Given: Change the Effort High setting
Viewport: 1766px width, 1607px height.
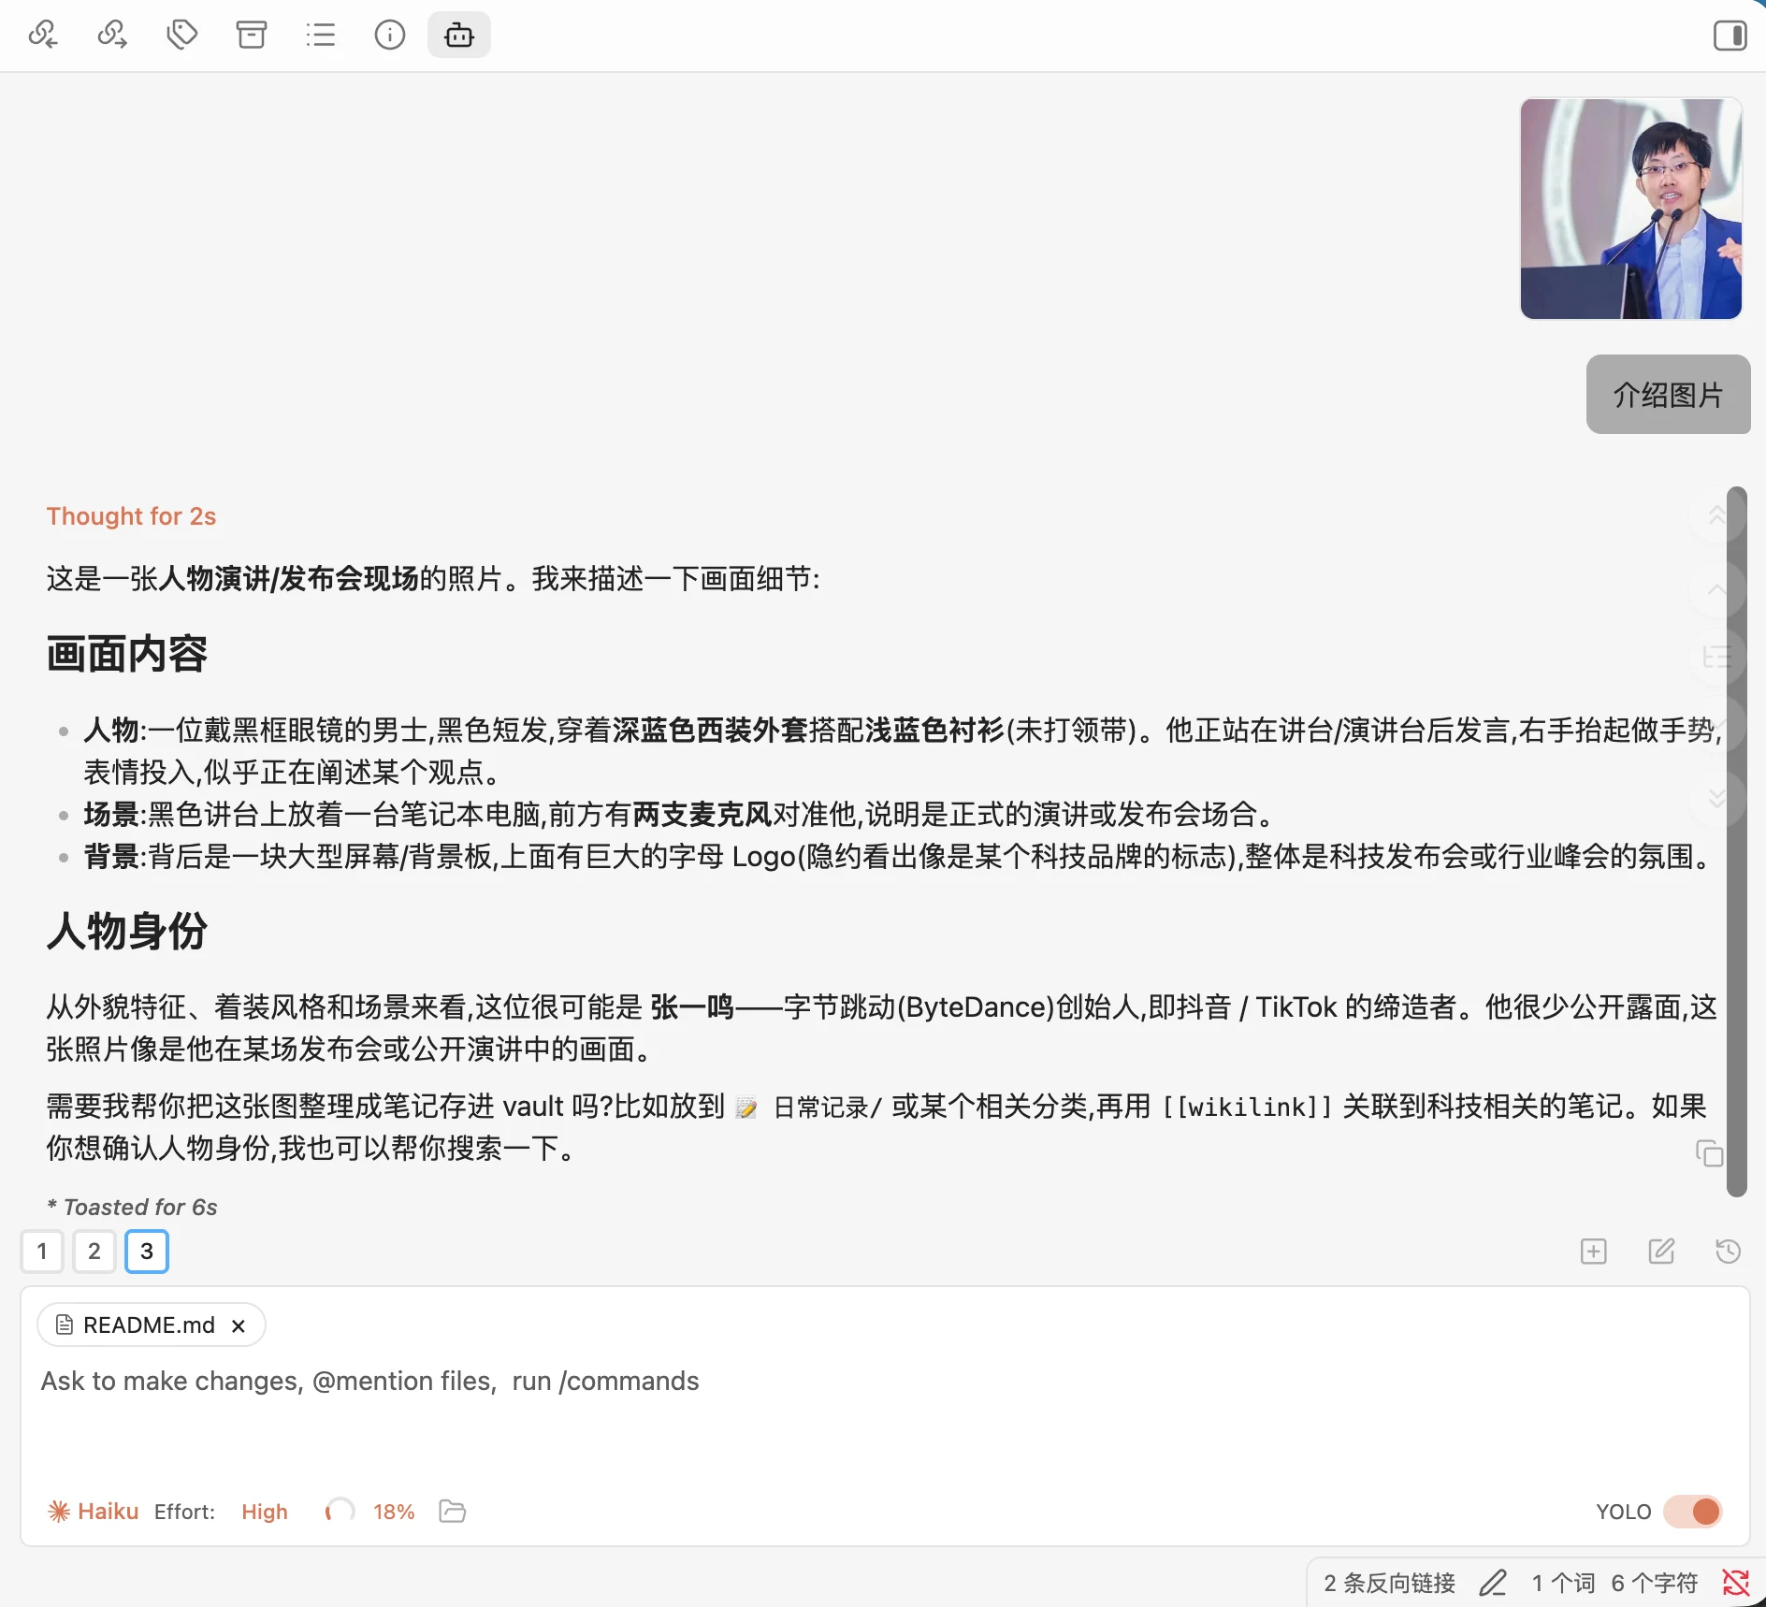Looking at the screenshot, I should [264, 1512].
